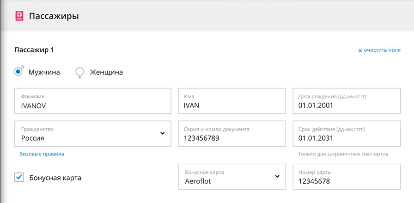
Task: Click the chevron arrow in Гражданство field
Action: pyautogui.click(x=163, y=133)
